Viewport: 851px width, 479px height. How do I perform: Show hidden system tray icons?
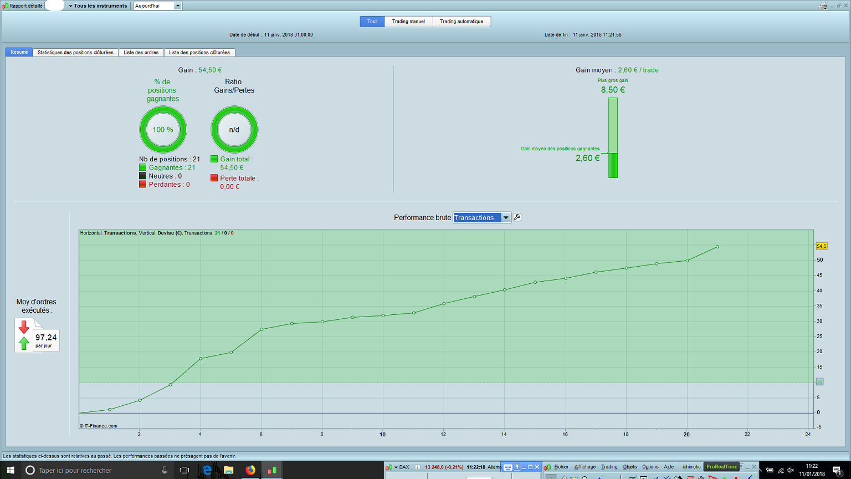(x=761, y=471)
